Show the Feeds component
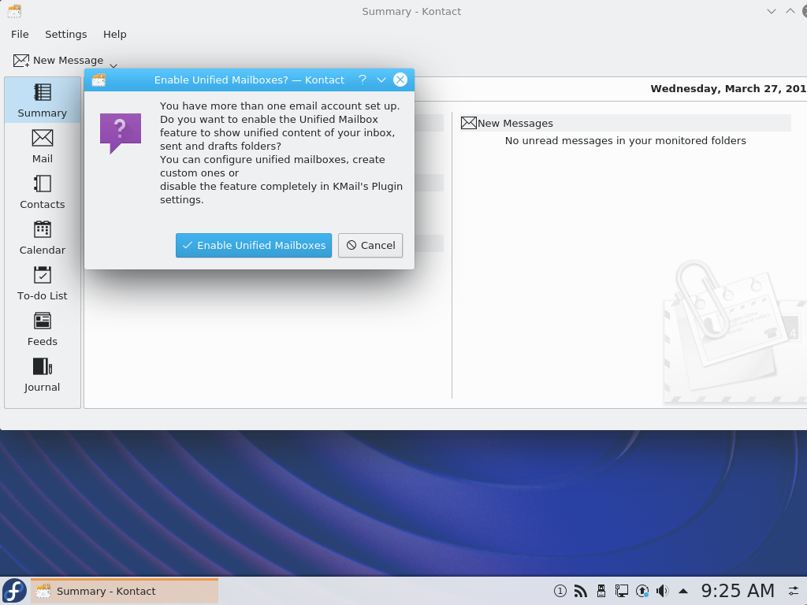The height and width of the screenshot is (605, 807). click(43, 330)
